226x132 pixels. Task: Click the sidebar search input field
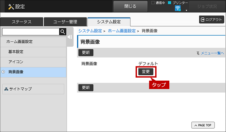[31, 32]
